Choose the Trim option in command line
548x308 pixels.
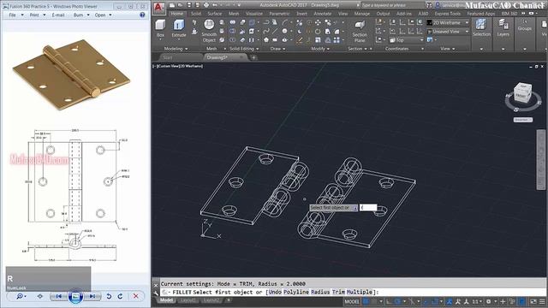coord(338,292)
